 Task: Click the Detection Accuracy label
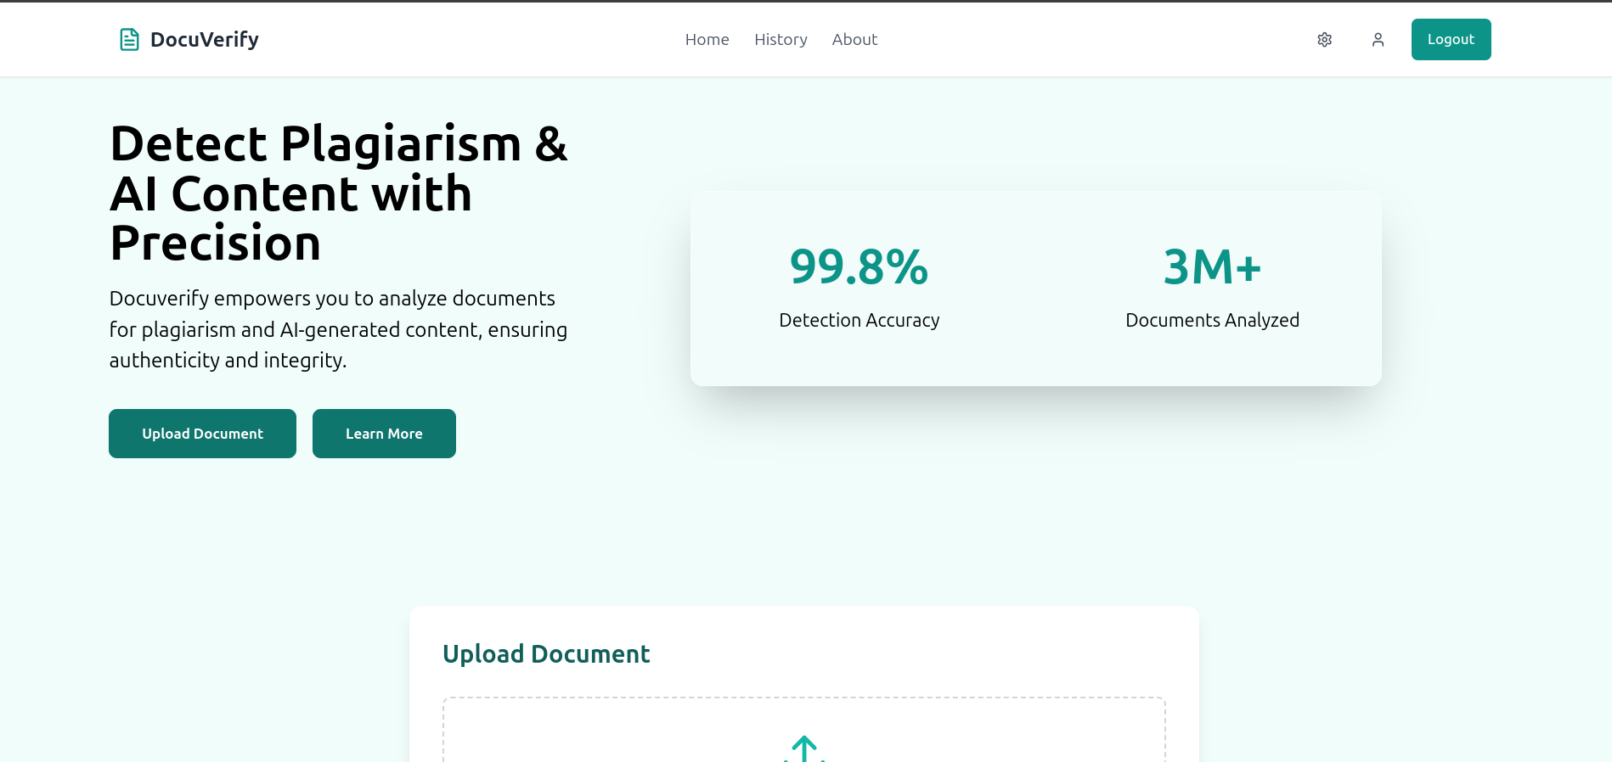(859, 320)
